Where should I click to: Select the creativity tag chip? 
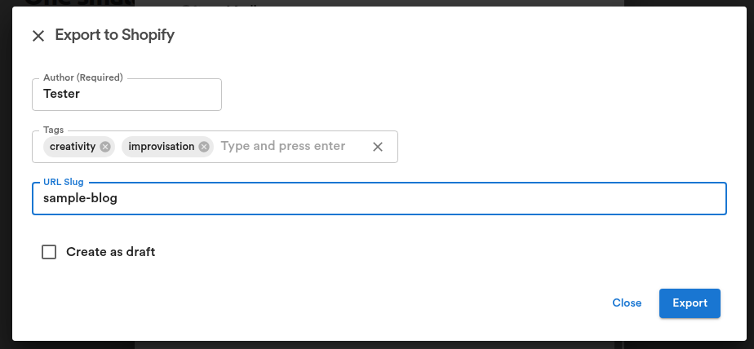coord(73,147)
